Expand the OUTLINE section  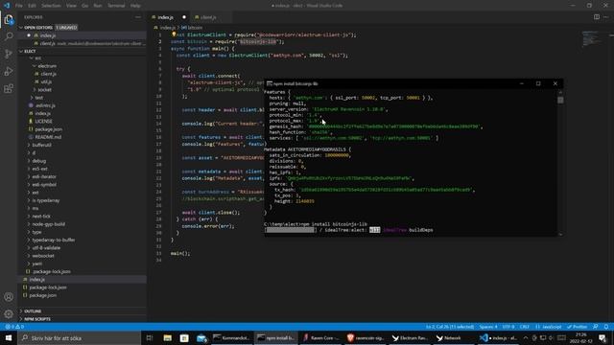pyautogui.click(x=21, y=311)
